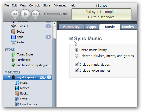Switch to the Summary tab
Screen dimensions: 142x112
71,27
